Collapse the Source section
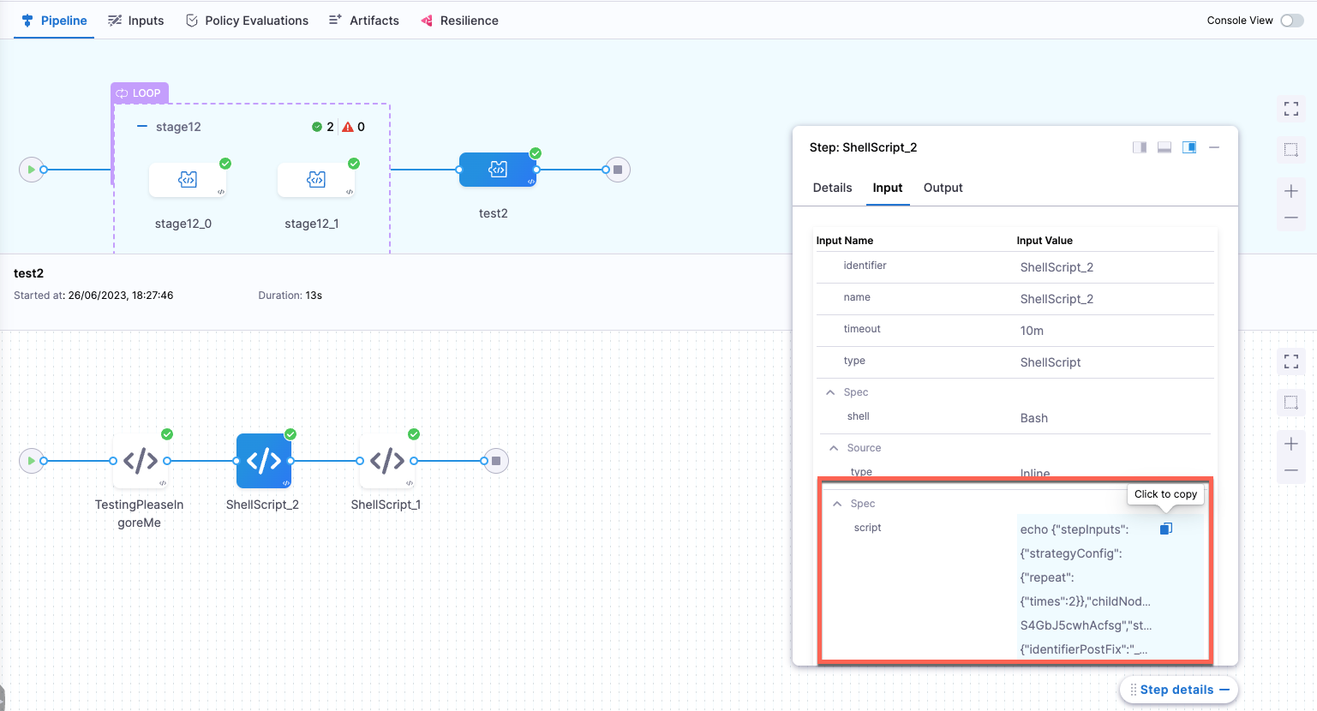The width and height of the screenshot is (1317, 711). (x=834, y=448)
